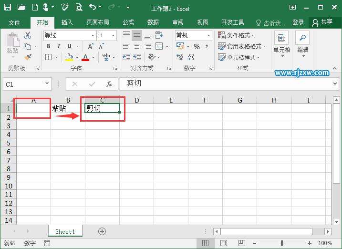Toggle center horizontal text alignment

click(x=137, y=46)
